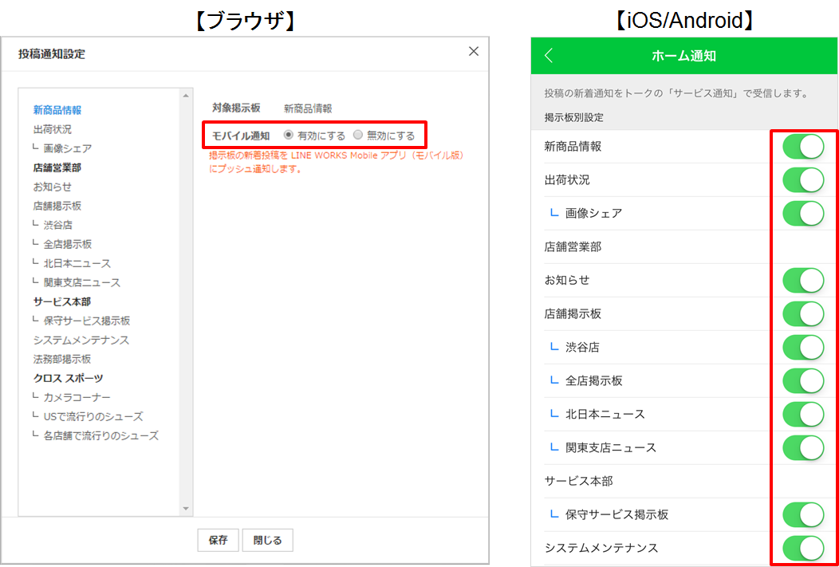
Task: Toggle the システムメンテナンス notification switch
Action: point(802,549)
